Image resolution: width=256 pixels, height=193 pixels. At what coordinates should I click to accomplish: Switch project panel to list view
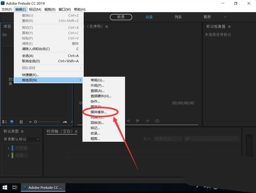(5, 122)
